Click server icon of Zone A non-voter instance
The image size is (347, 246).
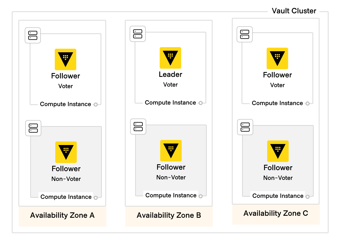[x=33, y=128]
